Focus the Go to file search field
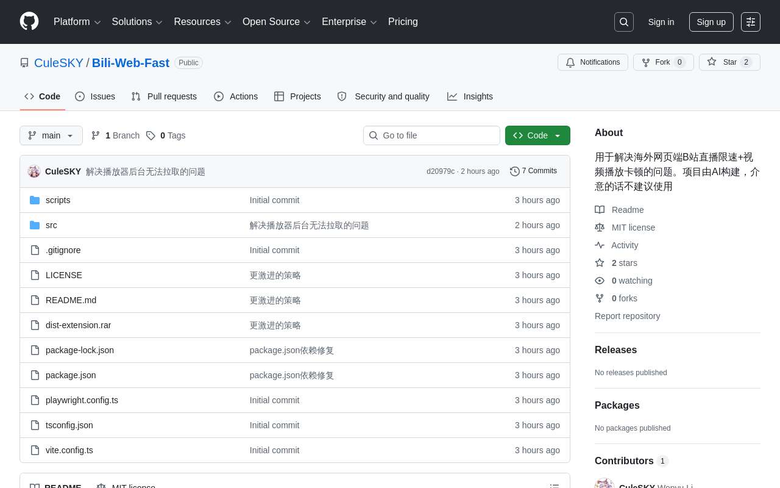This screenshot has height=488, width=780. (x=431, y=135)
